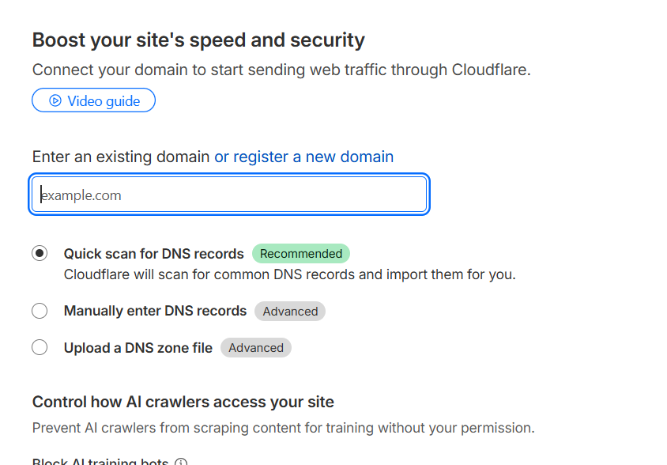Click the 'Manually enter DNS records' label text
Image resolution: width=667 pixels, height=465 pixels.
click(155, 311)
